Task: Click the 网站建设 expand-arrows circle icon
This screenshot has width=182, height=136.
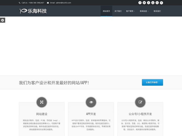Action: 42,102
